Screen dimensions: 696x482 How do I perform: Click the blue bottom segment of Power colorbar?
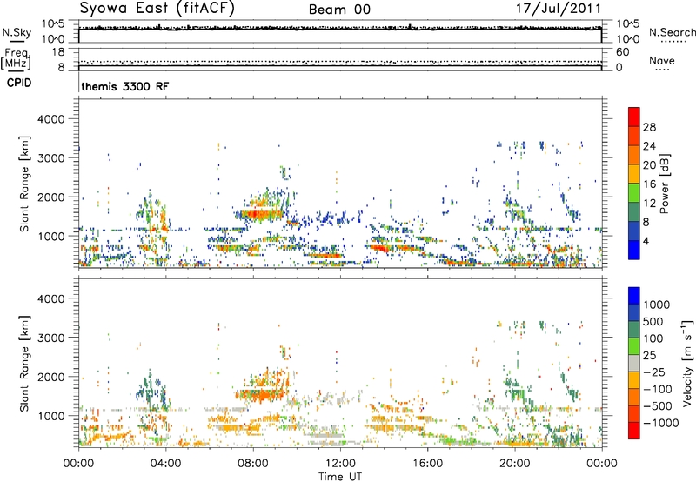[x=634, y=250]
